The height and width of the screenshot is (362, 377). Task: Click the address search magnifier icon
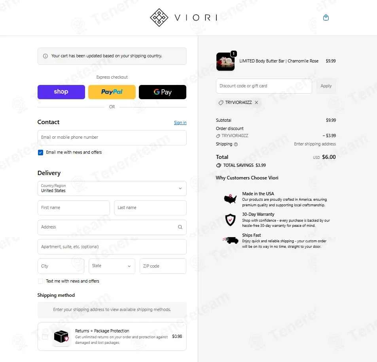pos(180,227)
